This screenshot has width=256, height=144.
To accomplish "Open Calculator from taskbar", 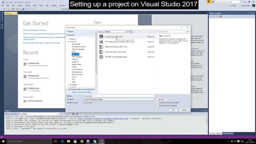I will coord(75,141).
